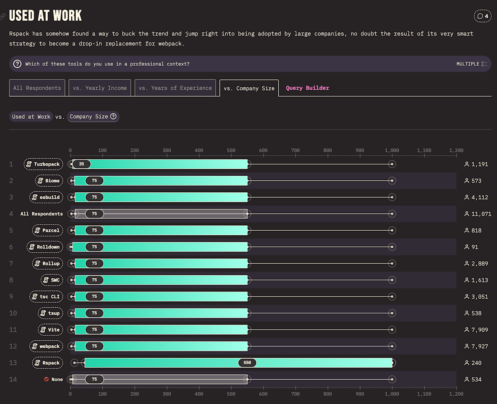Click the 11,071 respondent count
Screen dimensions: 497x404
click(x=481, y=214)
